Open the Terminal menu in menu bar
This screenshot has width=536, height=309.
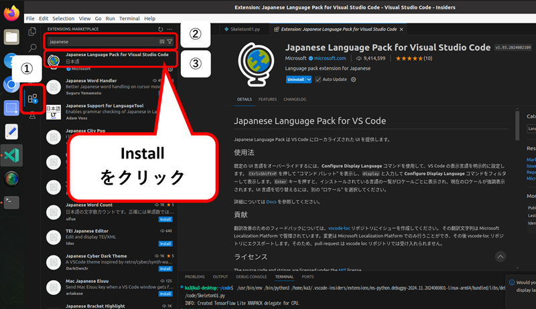129,19
